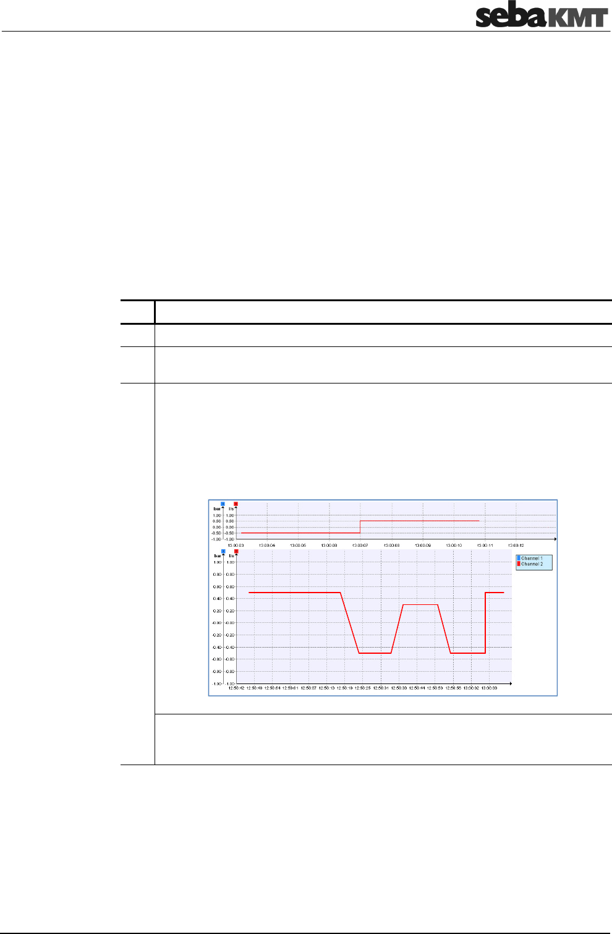The height and width of the screenshot is (934, 612).
Task: Click the 13:00:10 time label on the upper chart
Action: point(454,546)
